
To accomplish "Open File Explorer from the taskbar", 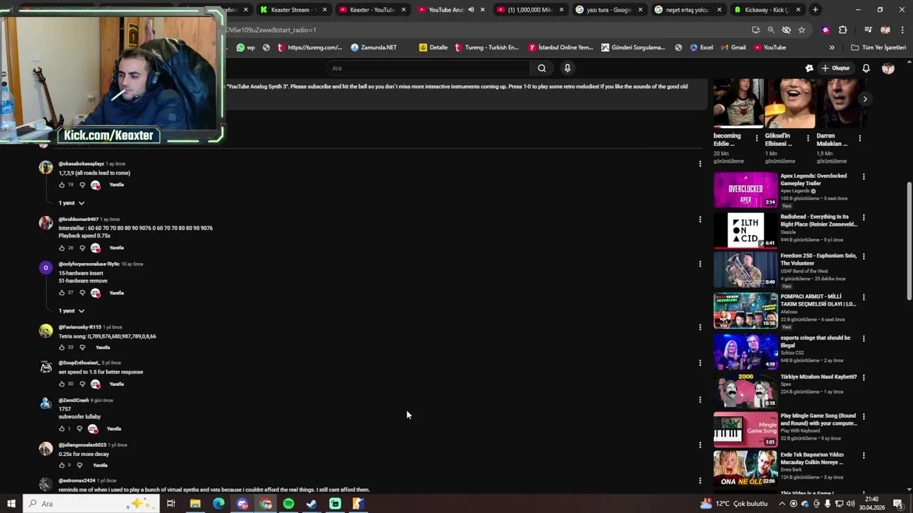I will coord(195,504).
